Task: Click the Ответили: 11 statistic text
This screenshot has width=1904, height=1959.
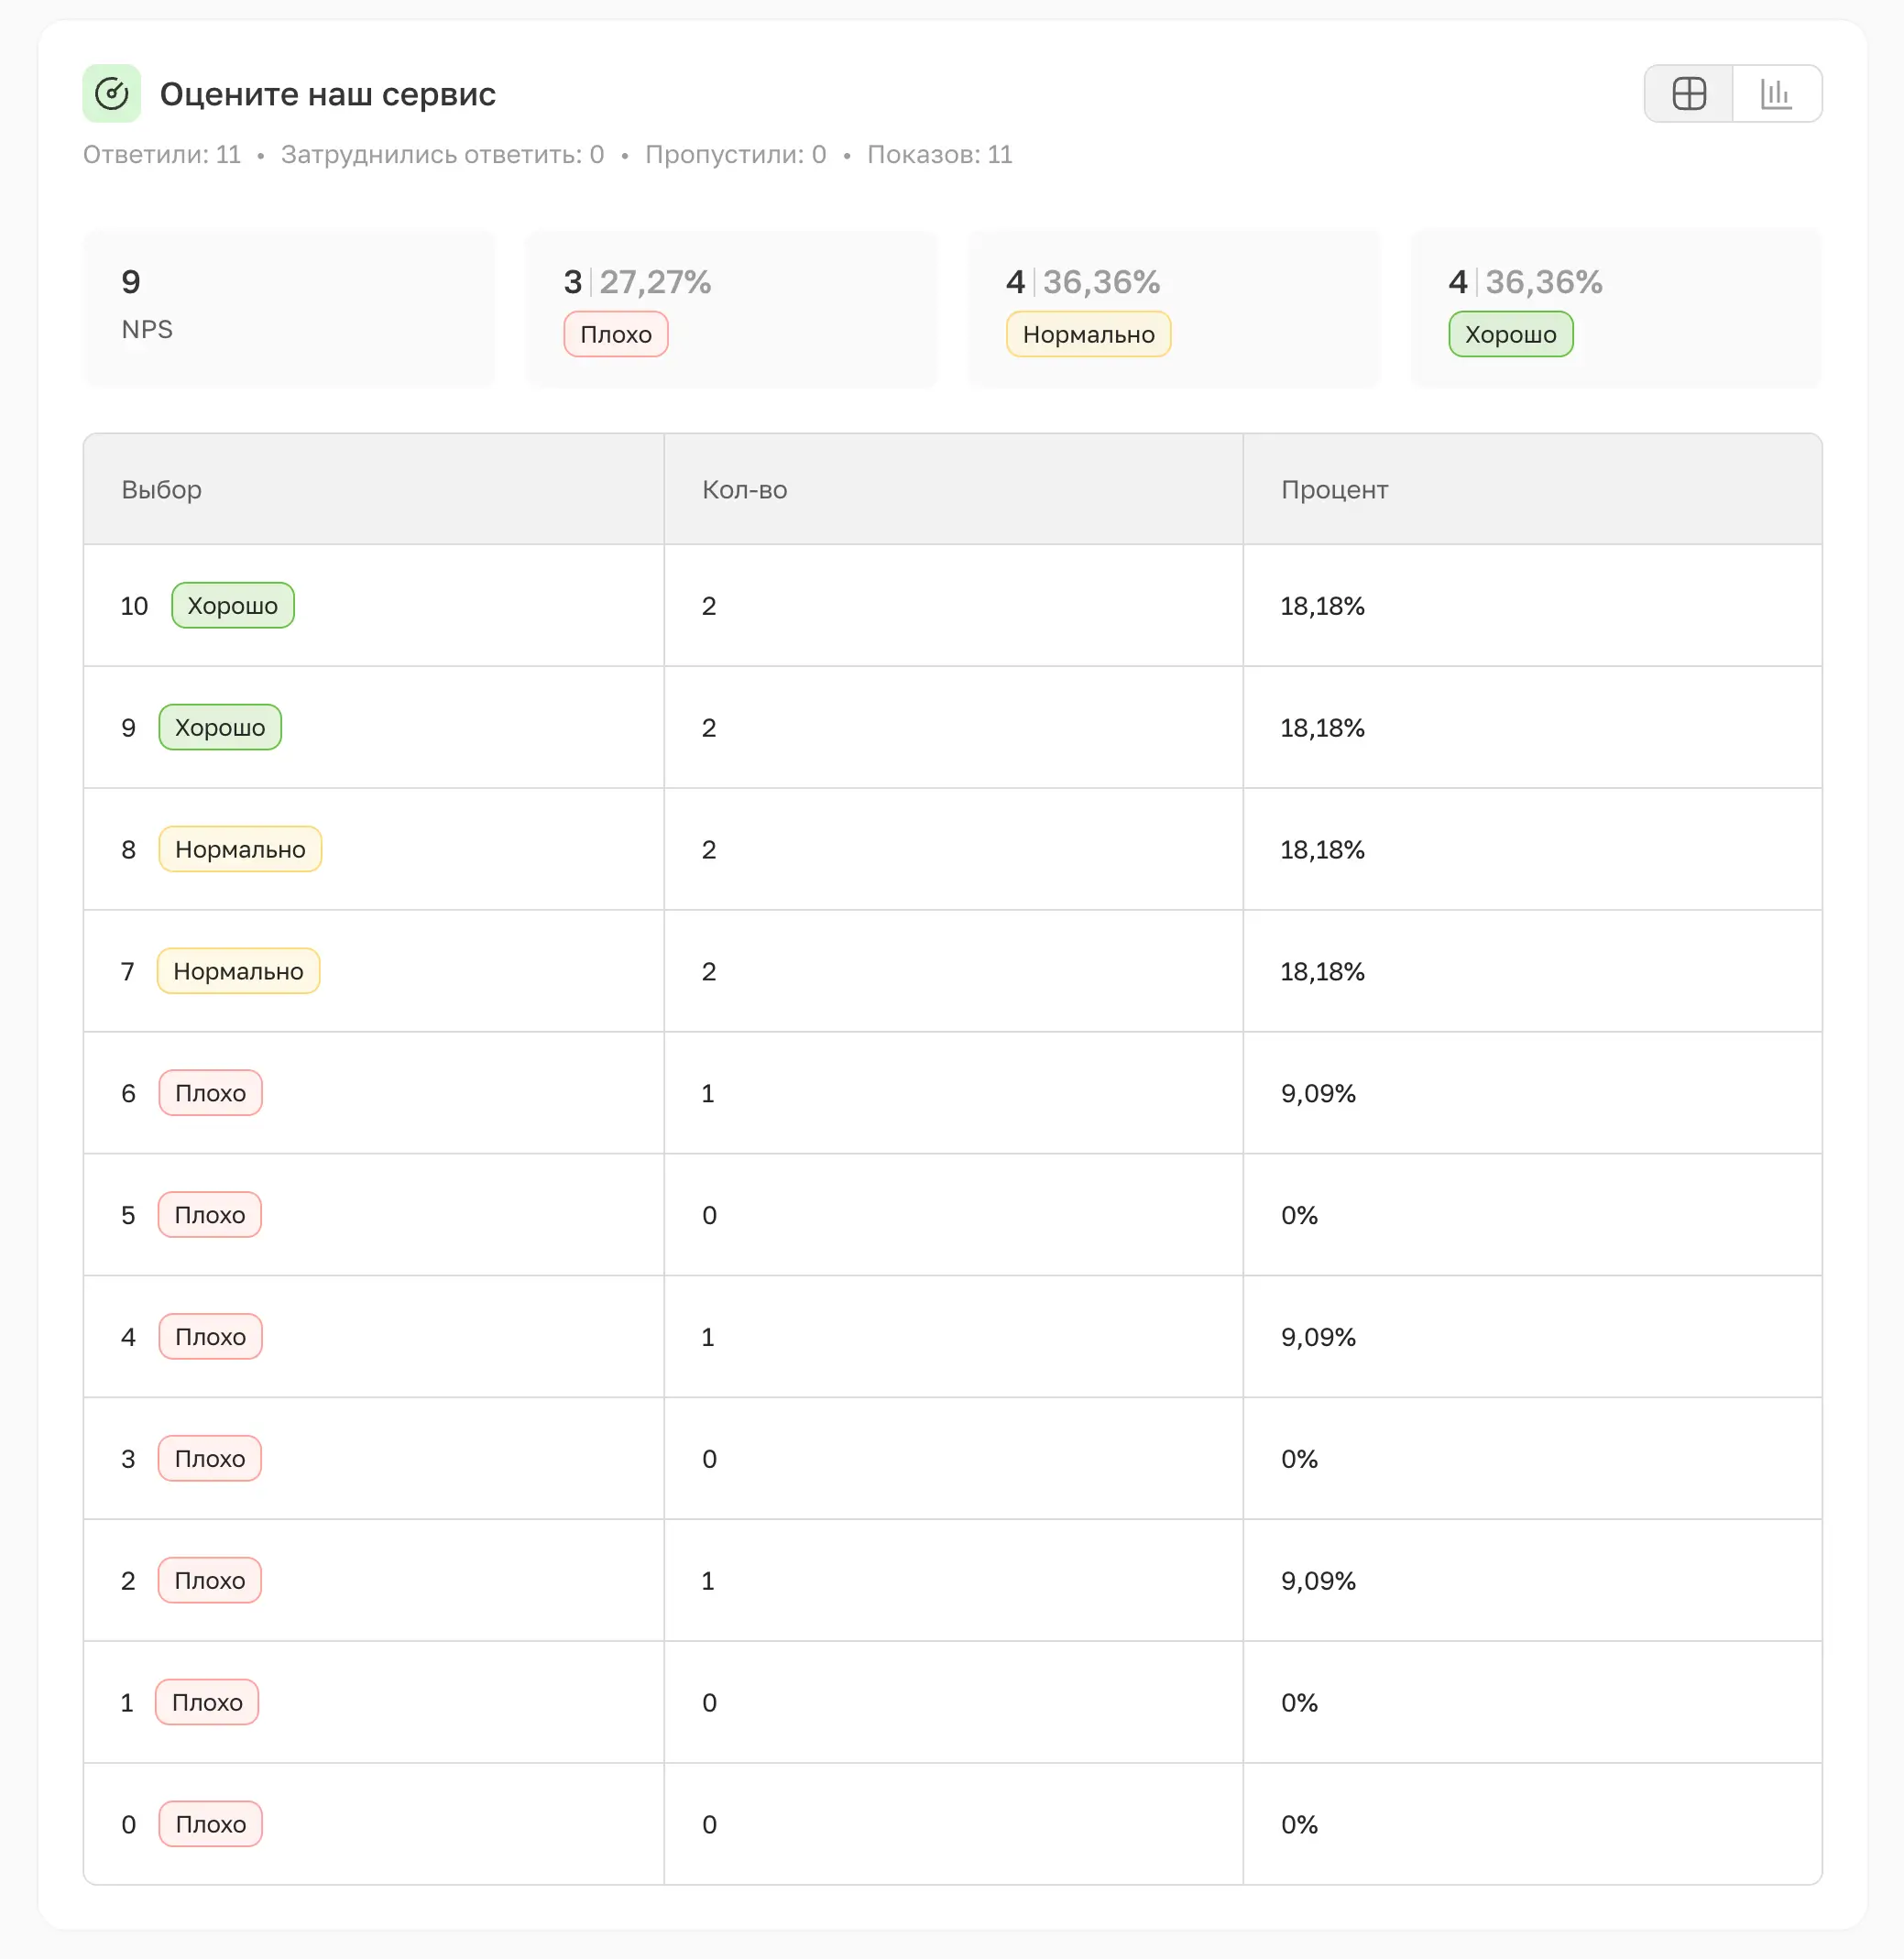Action: tap(162, 155)
